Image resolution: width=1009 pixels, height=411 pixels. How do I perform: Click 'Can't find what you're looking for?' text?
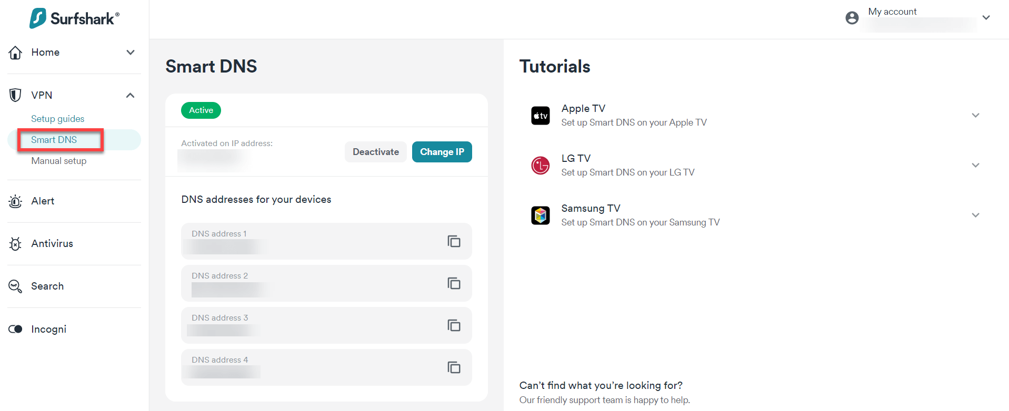click(x=601, y=386)
